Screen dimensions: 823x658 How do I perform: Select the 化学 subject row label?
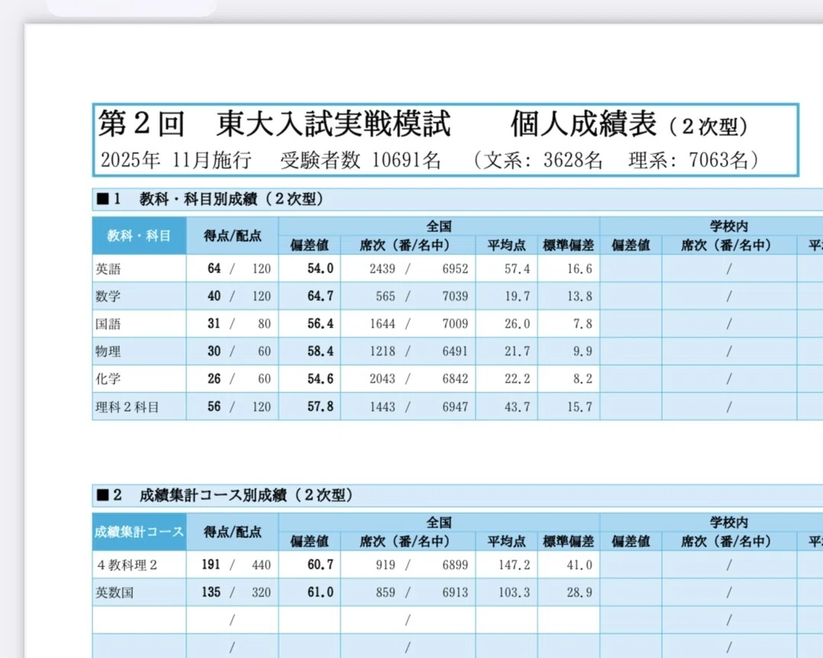coord(108,379)
